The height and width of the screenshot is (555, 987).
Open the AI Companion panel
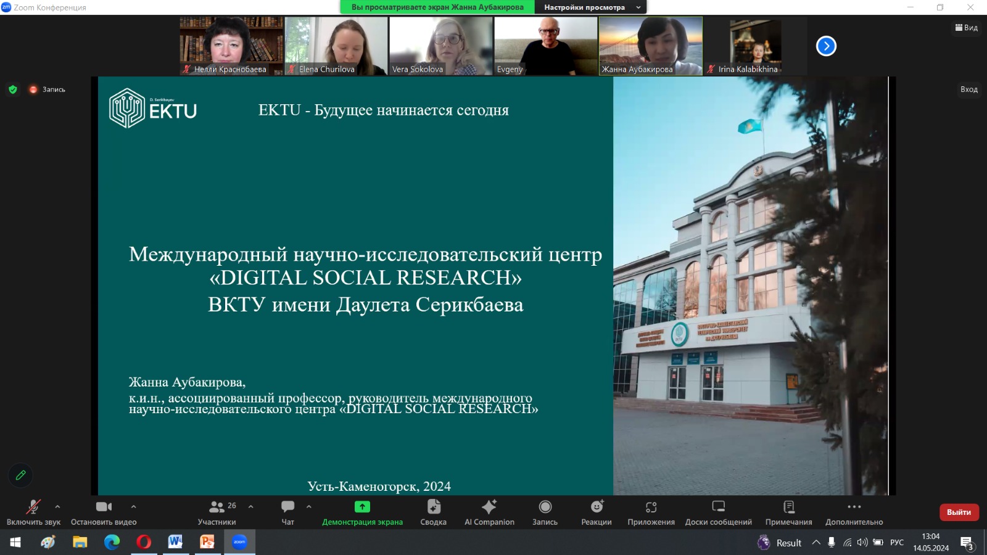pyautogui.click(x=489, y=512)
